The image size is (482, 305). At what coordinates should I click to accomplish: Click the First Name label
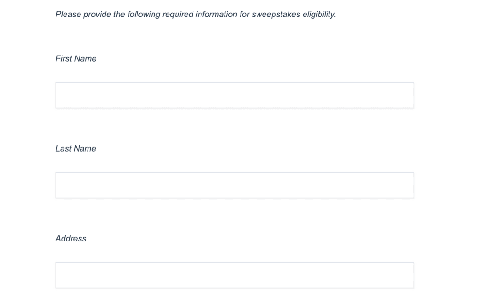(x=76, y=58)
